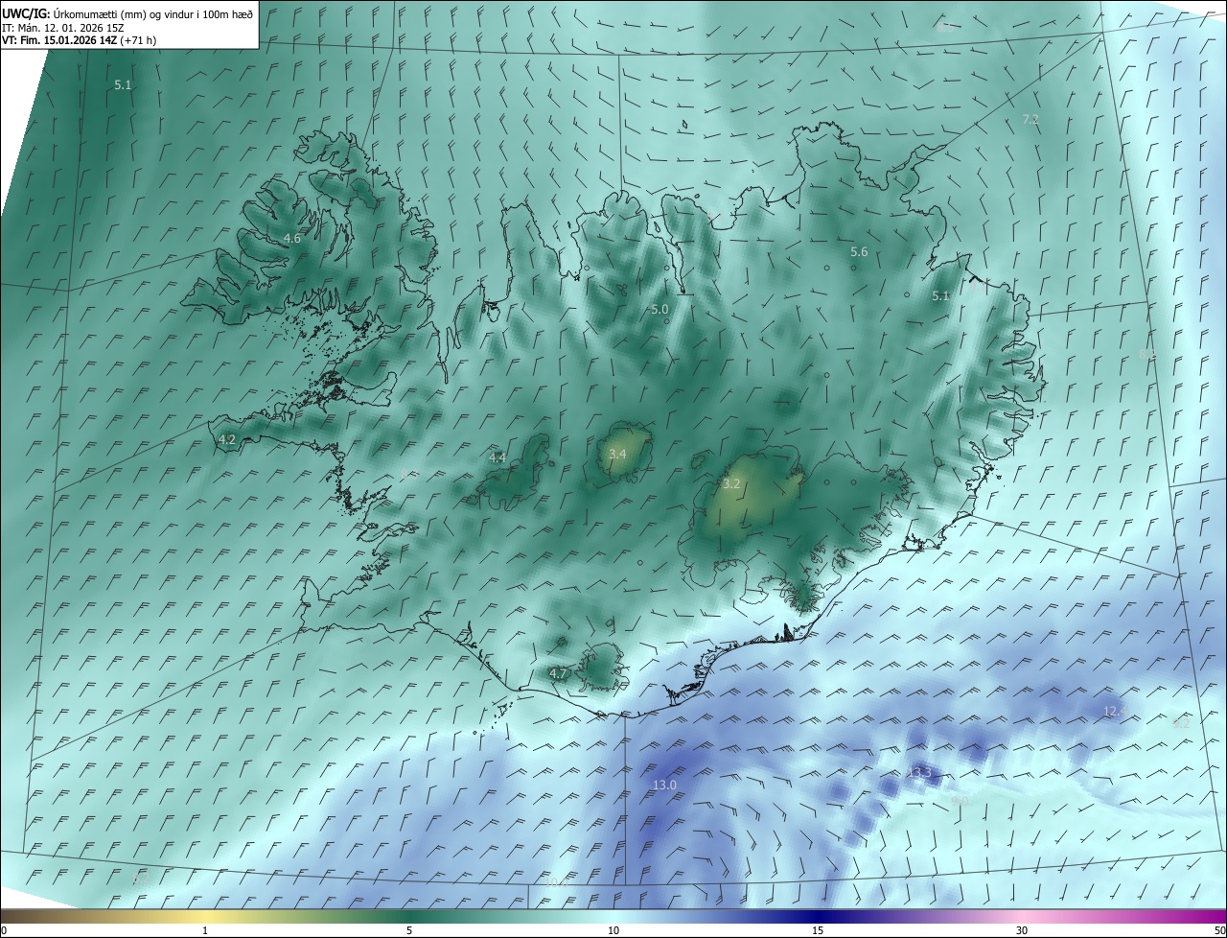Viewport: 1227px width, 938px height.
Task: Click the 13.3 value over the ocean
Action: pos(919,773)
